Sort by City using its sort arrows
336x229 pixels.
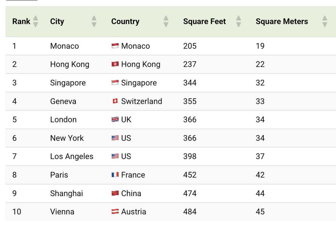[x=94, y=21]
